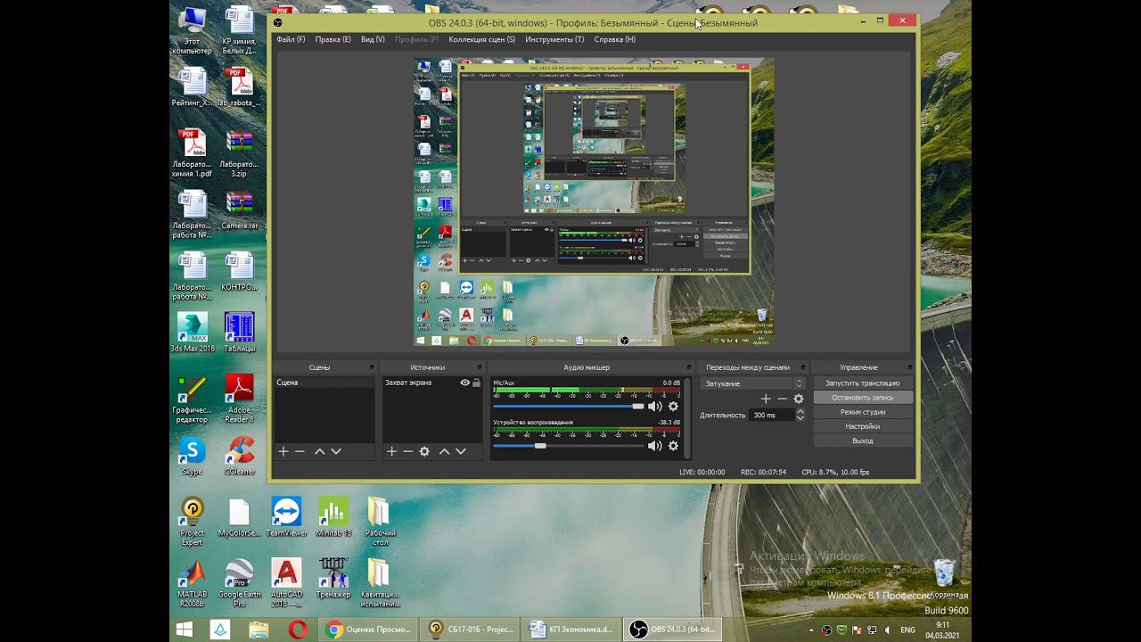The width and height of the screenshot is (1141, 642).
Task: Open 3ds Max 2016 desktop shortcut
Action: click(x=193, y=333)
